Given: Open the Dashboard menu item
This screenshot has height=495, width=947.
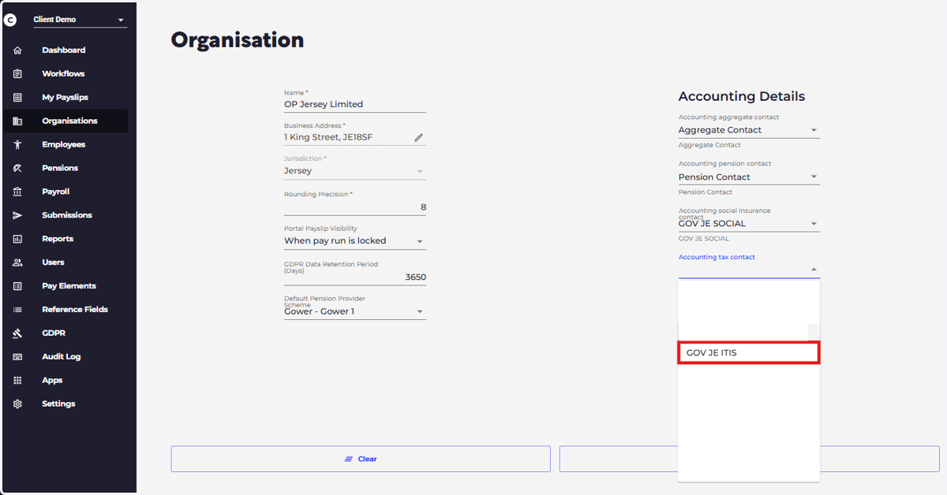Looking at the screenshot, I should pos(64,50).
